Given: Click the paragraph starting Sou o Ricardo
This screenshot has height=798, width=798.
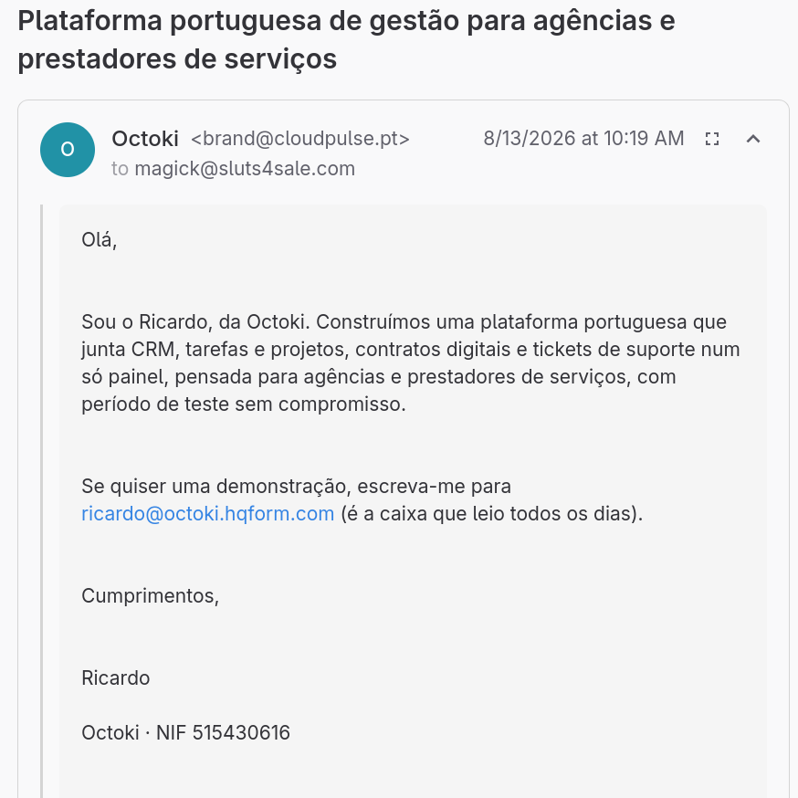Looking at the screenshot, I should pos(410,362).
